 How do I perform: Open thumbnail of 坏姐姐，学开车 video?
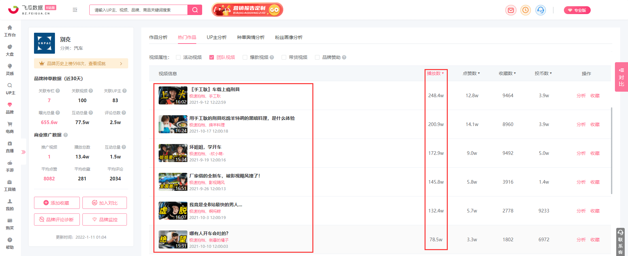click(x=173, y=153)
